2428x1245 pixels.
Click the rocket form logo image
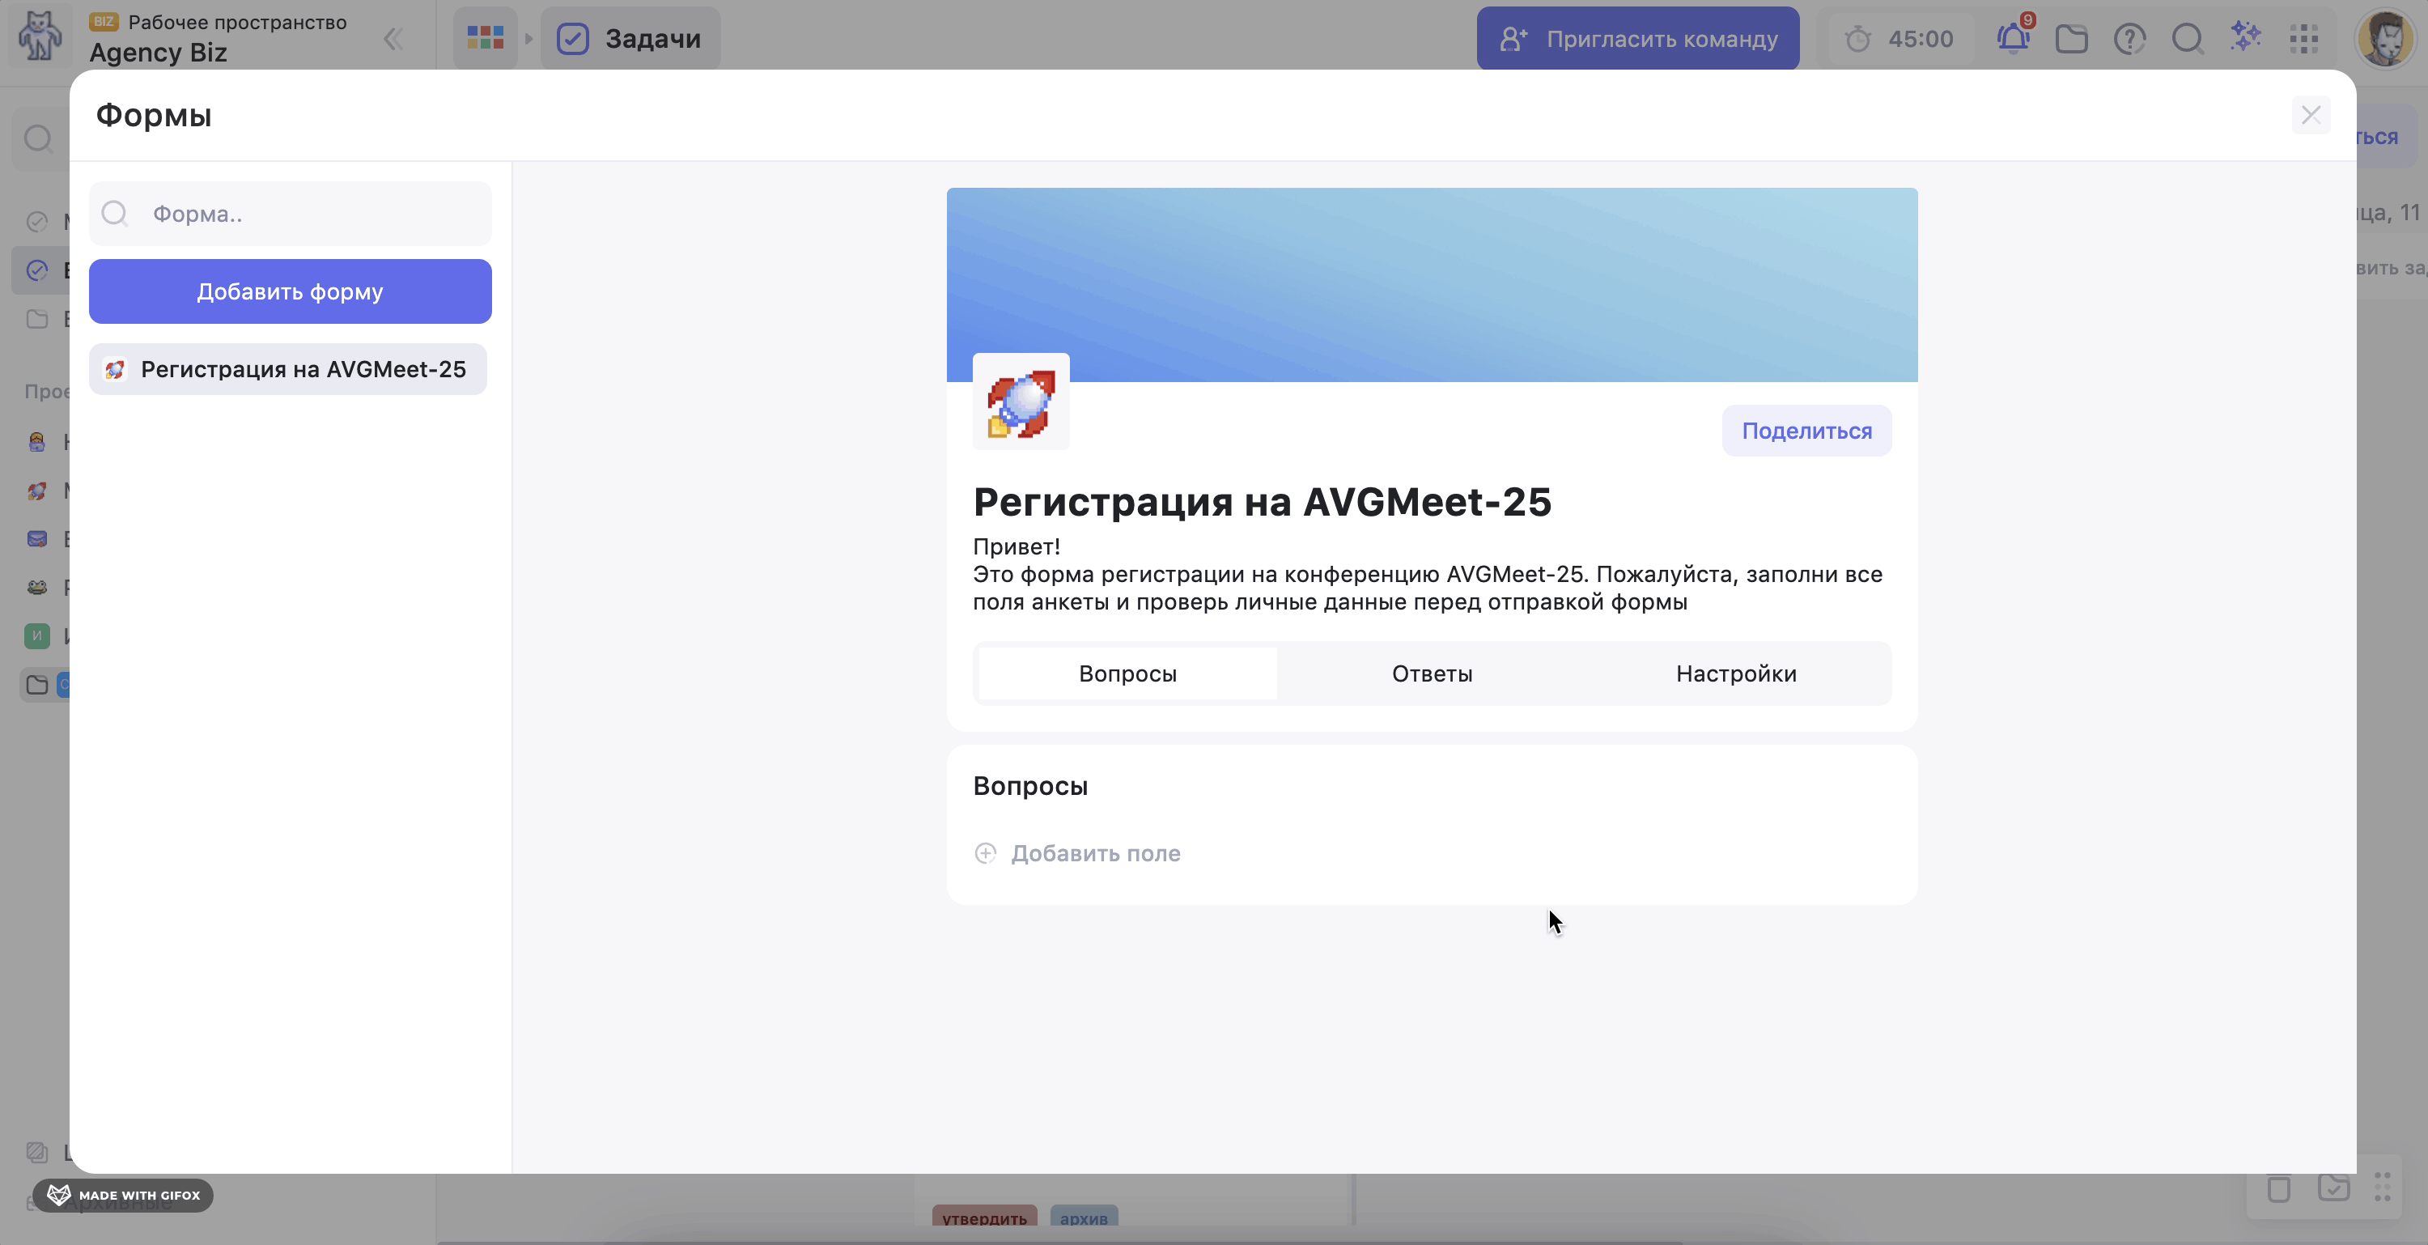tap(1021, 402)
